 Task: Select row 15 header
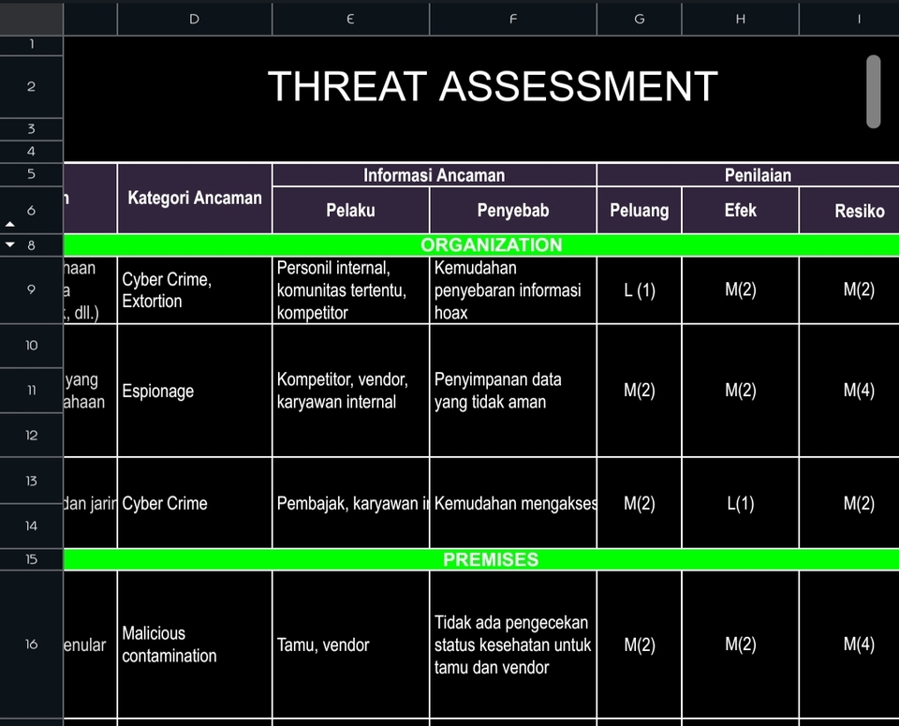coord(32,559)
